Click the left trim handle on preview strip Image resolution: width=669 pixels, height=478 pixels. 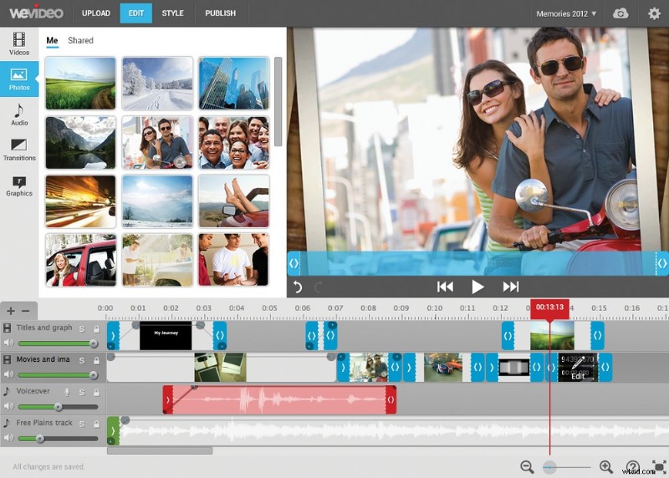tap(294, 263)
